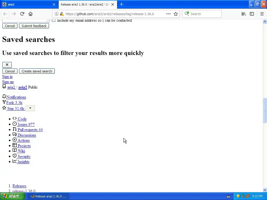Click the Fork 3.3k link
Viewport: 267px width, 200px height.
(14, 103)
